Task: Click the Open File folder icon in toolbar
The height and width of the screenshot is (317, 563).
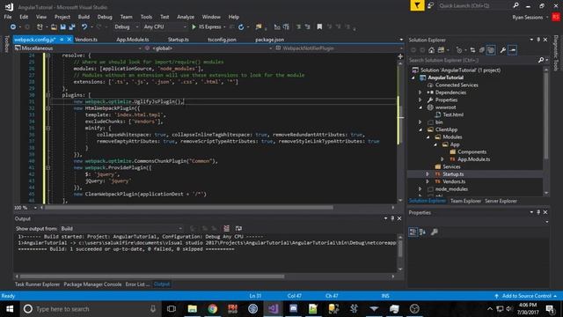Action: tap(54, 27)
